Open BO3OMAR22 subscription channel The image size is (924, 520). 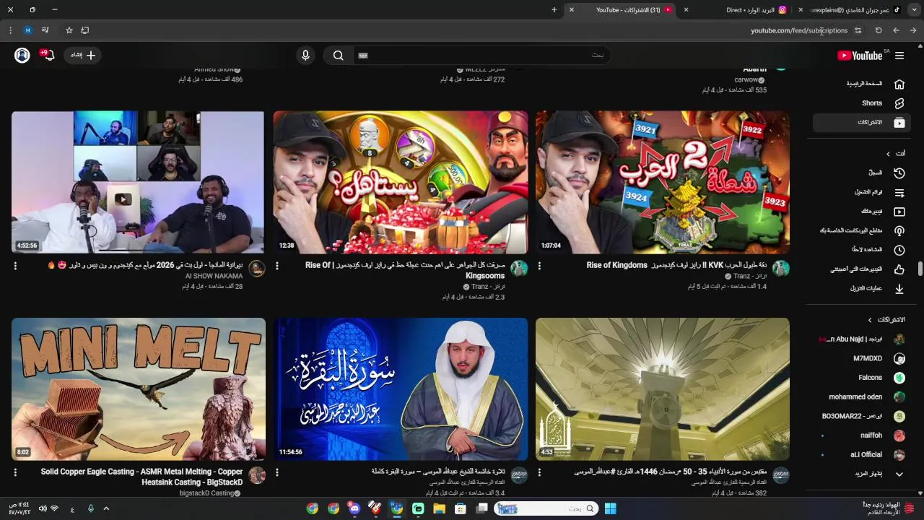tap(861, 417)
